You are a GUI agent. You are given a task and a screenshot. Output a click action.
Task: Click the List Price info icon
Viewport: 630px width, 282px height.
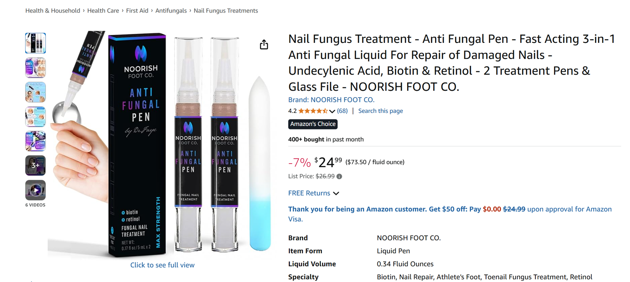pos(339,177)
